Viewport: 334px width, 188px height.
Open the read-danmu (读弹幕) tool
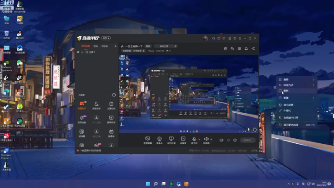[x=82, y=133]
